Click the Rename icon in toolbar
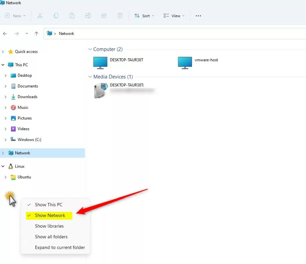Screen dimensions: 306x264 coord(88,16)
